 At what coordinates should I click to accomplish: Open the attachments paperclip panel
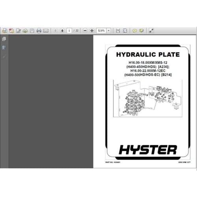coord(4,56)
